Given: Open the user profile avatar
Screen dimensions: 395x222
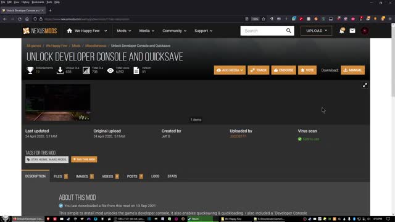Looking at the screenshot, I should coord(365,31).
